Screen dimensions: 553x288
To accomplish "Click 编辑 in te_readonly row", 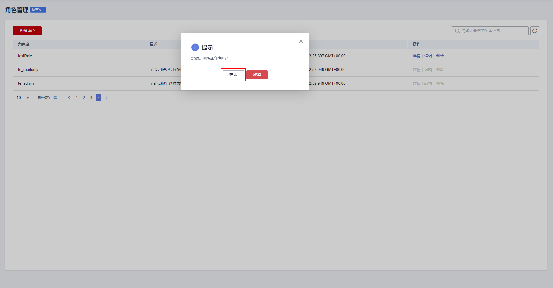I will [428, 70].
